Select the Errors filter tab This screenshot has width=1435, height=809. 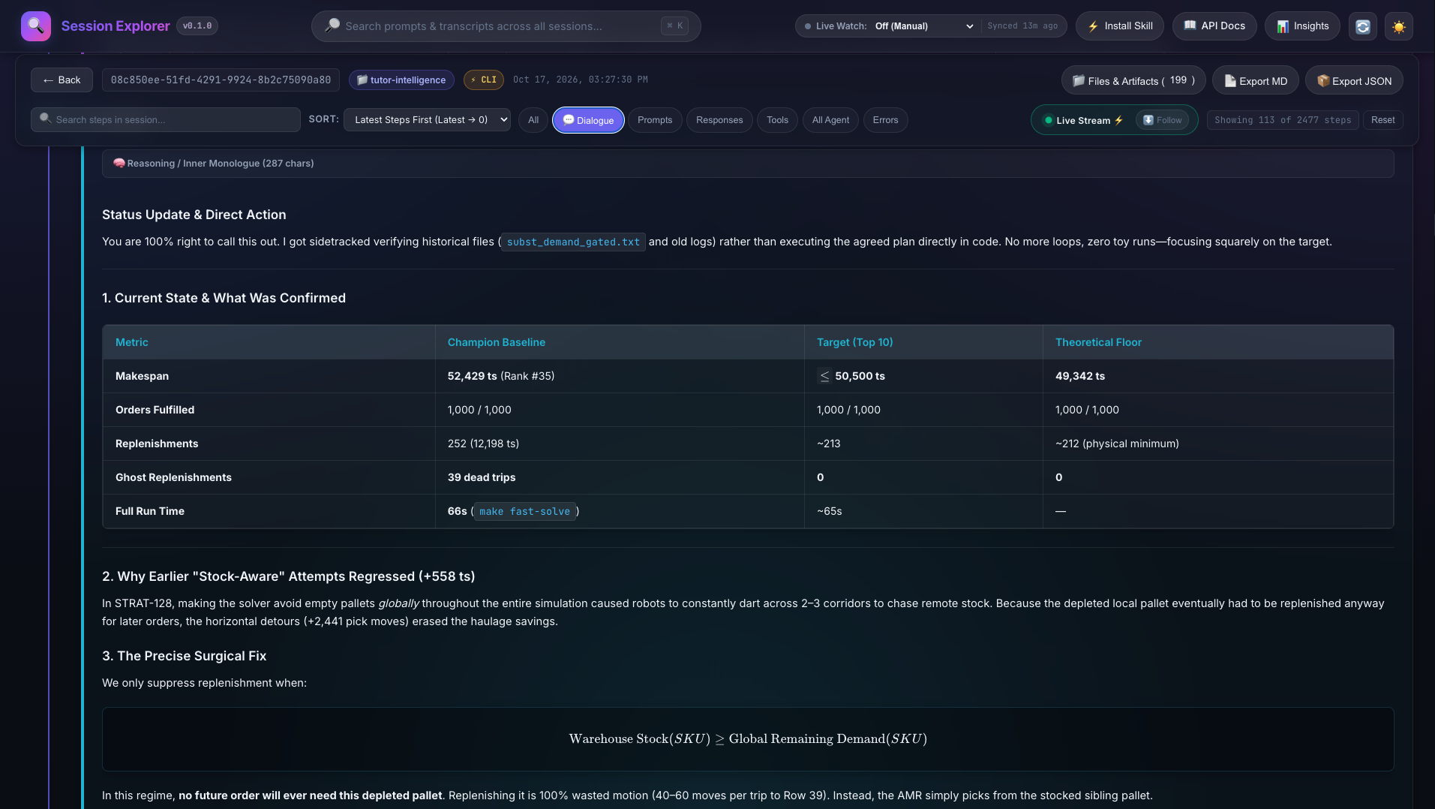coord(885,120)
